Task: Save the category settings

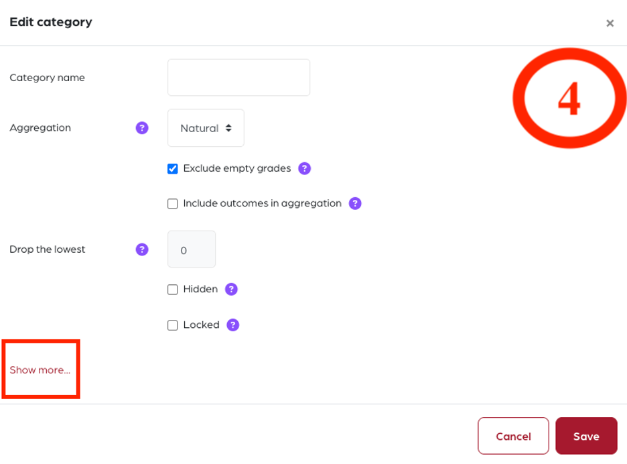Action: (x=586, y=436)
